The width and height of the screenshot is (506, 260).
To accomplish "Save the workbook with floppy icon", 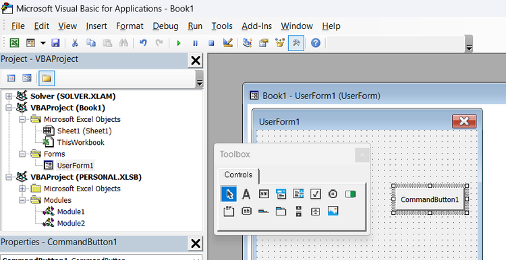I will point(55,43).
